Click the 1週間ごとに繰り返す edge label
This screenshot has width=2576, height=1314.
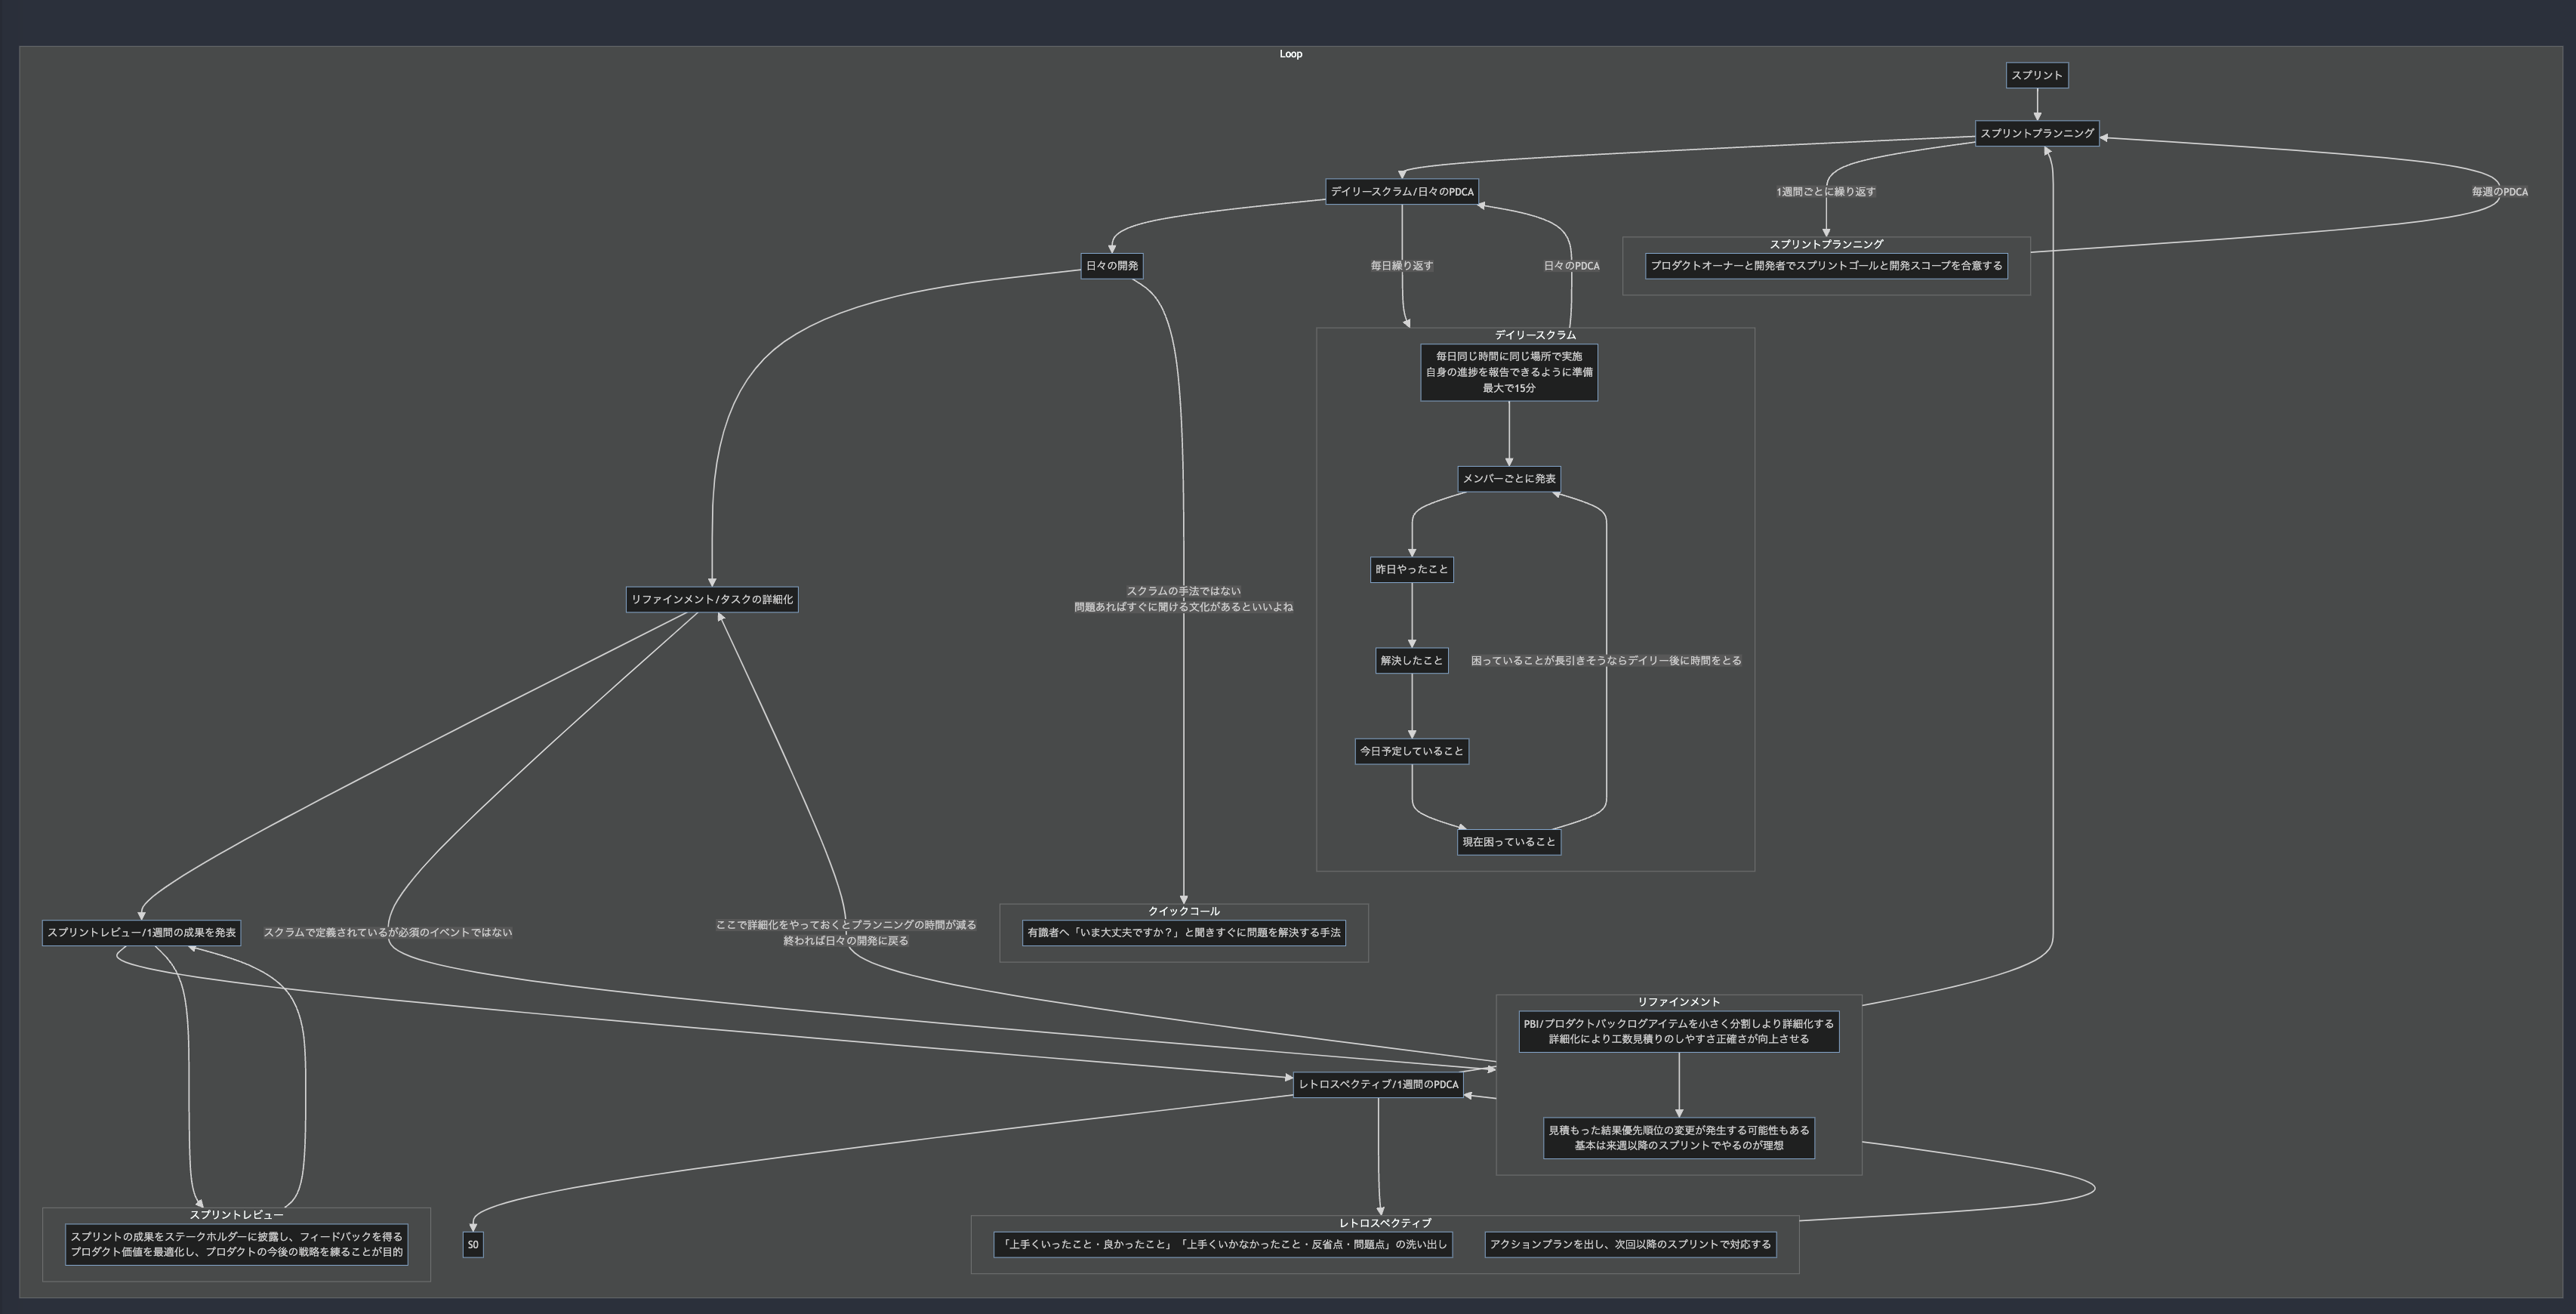pyautogui.click(x=1825, y=191)
